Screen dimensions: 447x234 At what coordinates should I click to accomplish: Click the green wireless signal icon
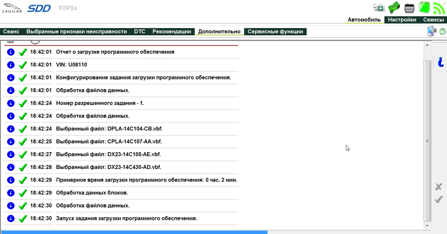coord(439,7)
